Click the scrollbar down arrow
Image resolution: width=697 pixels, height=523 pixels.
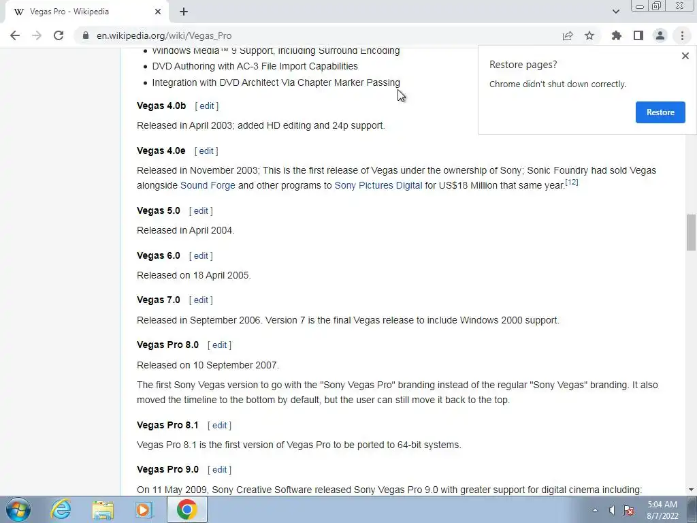691,490
